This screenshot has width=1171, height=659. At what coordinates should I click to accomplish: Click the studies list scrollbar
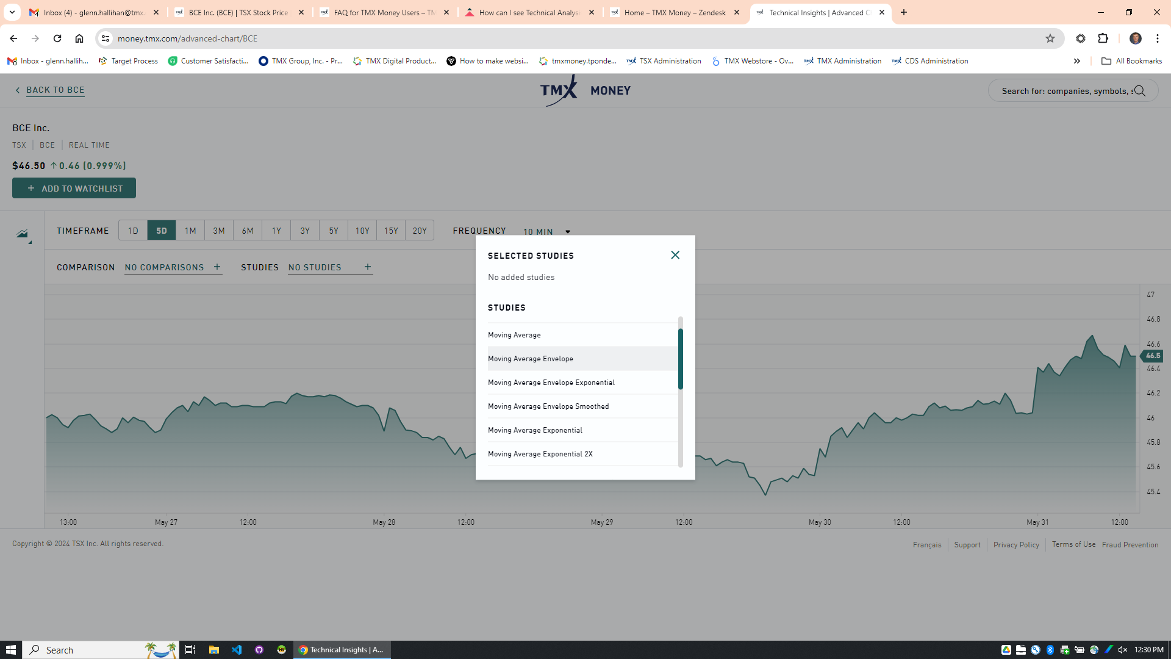pyautogui.click(x=680, y=359)
